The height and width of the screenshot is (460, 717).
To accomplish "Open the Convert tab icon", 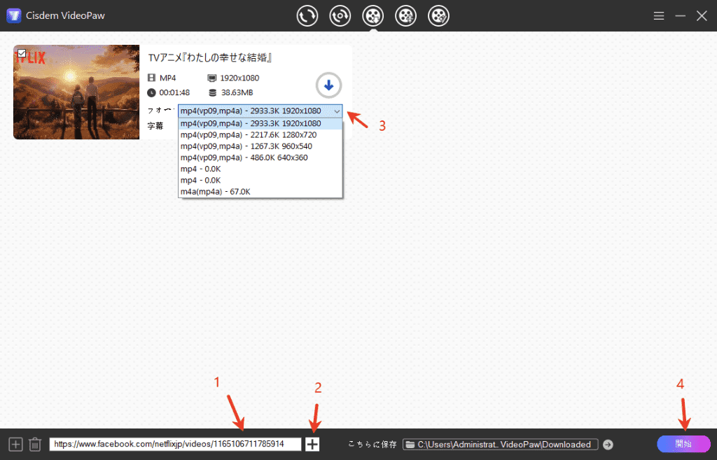I will click(x=307, y=16).
